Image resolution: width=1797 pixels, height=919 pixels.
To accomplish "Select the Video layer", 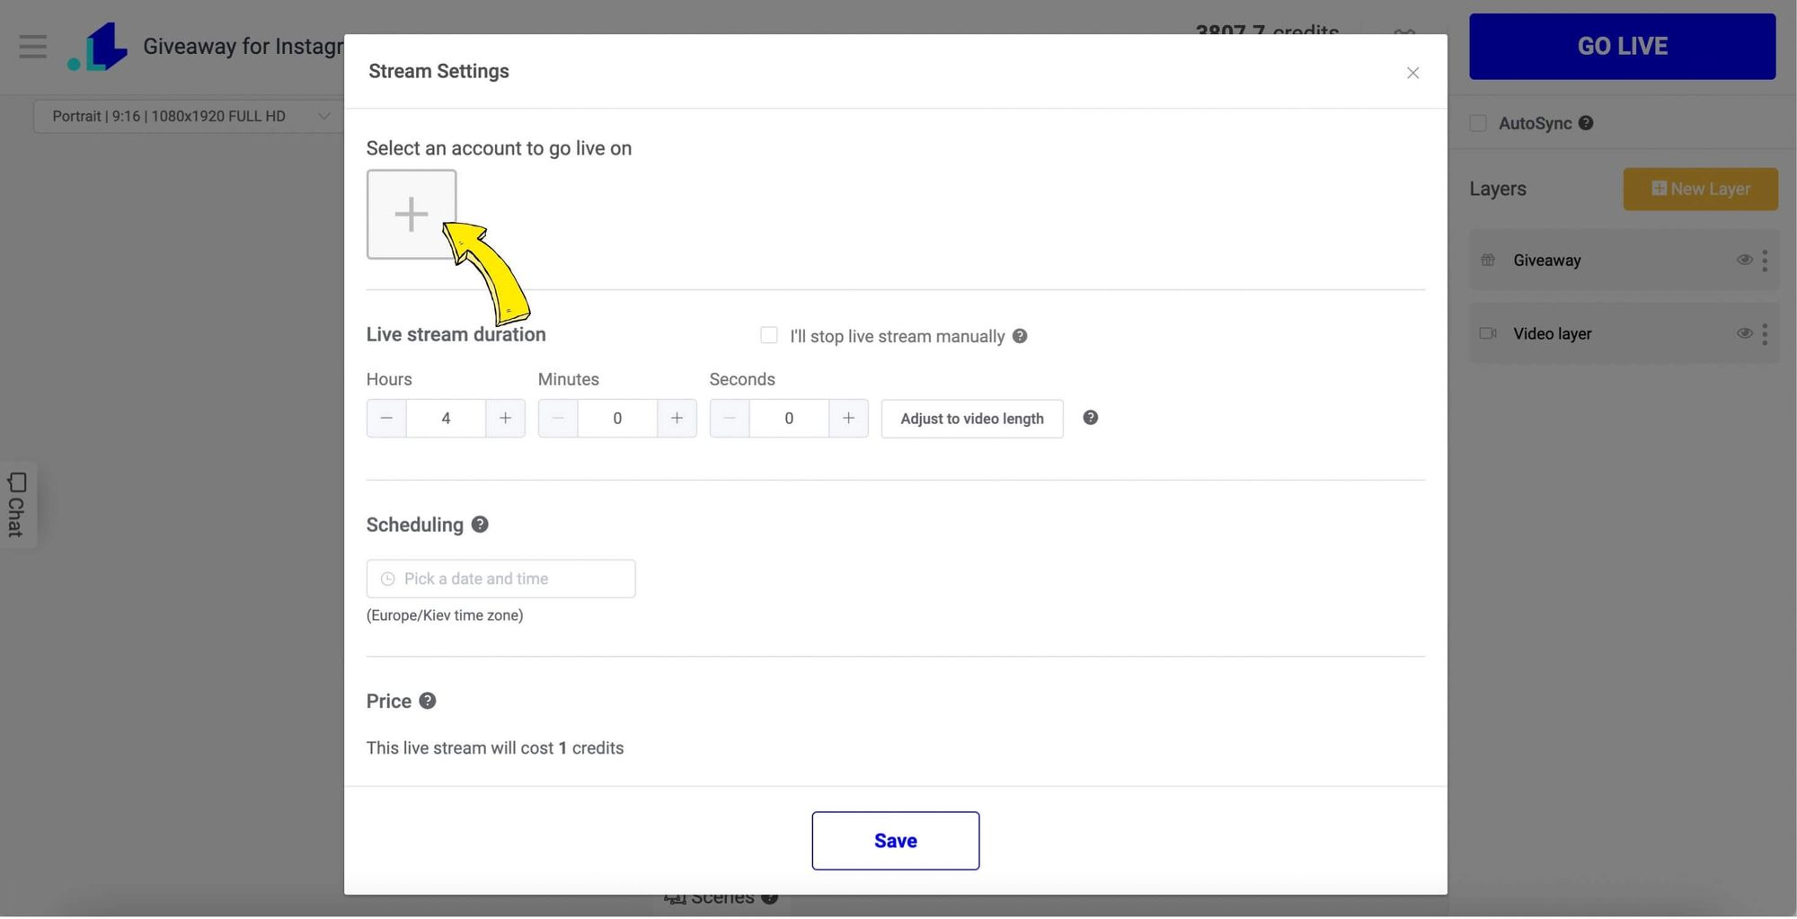I will 1624,333.
